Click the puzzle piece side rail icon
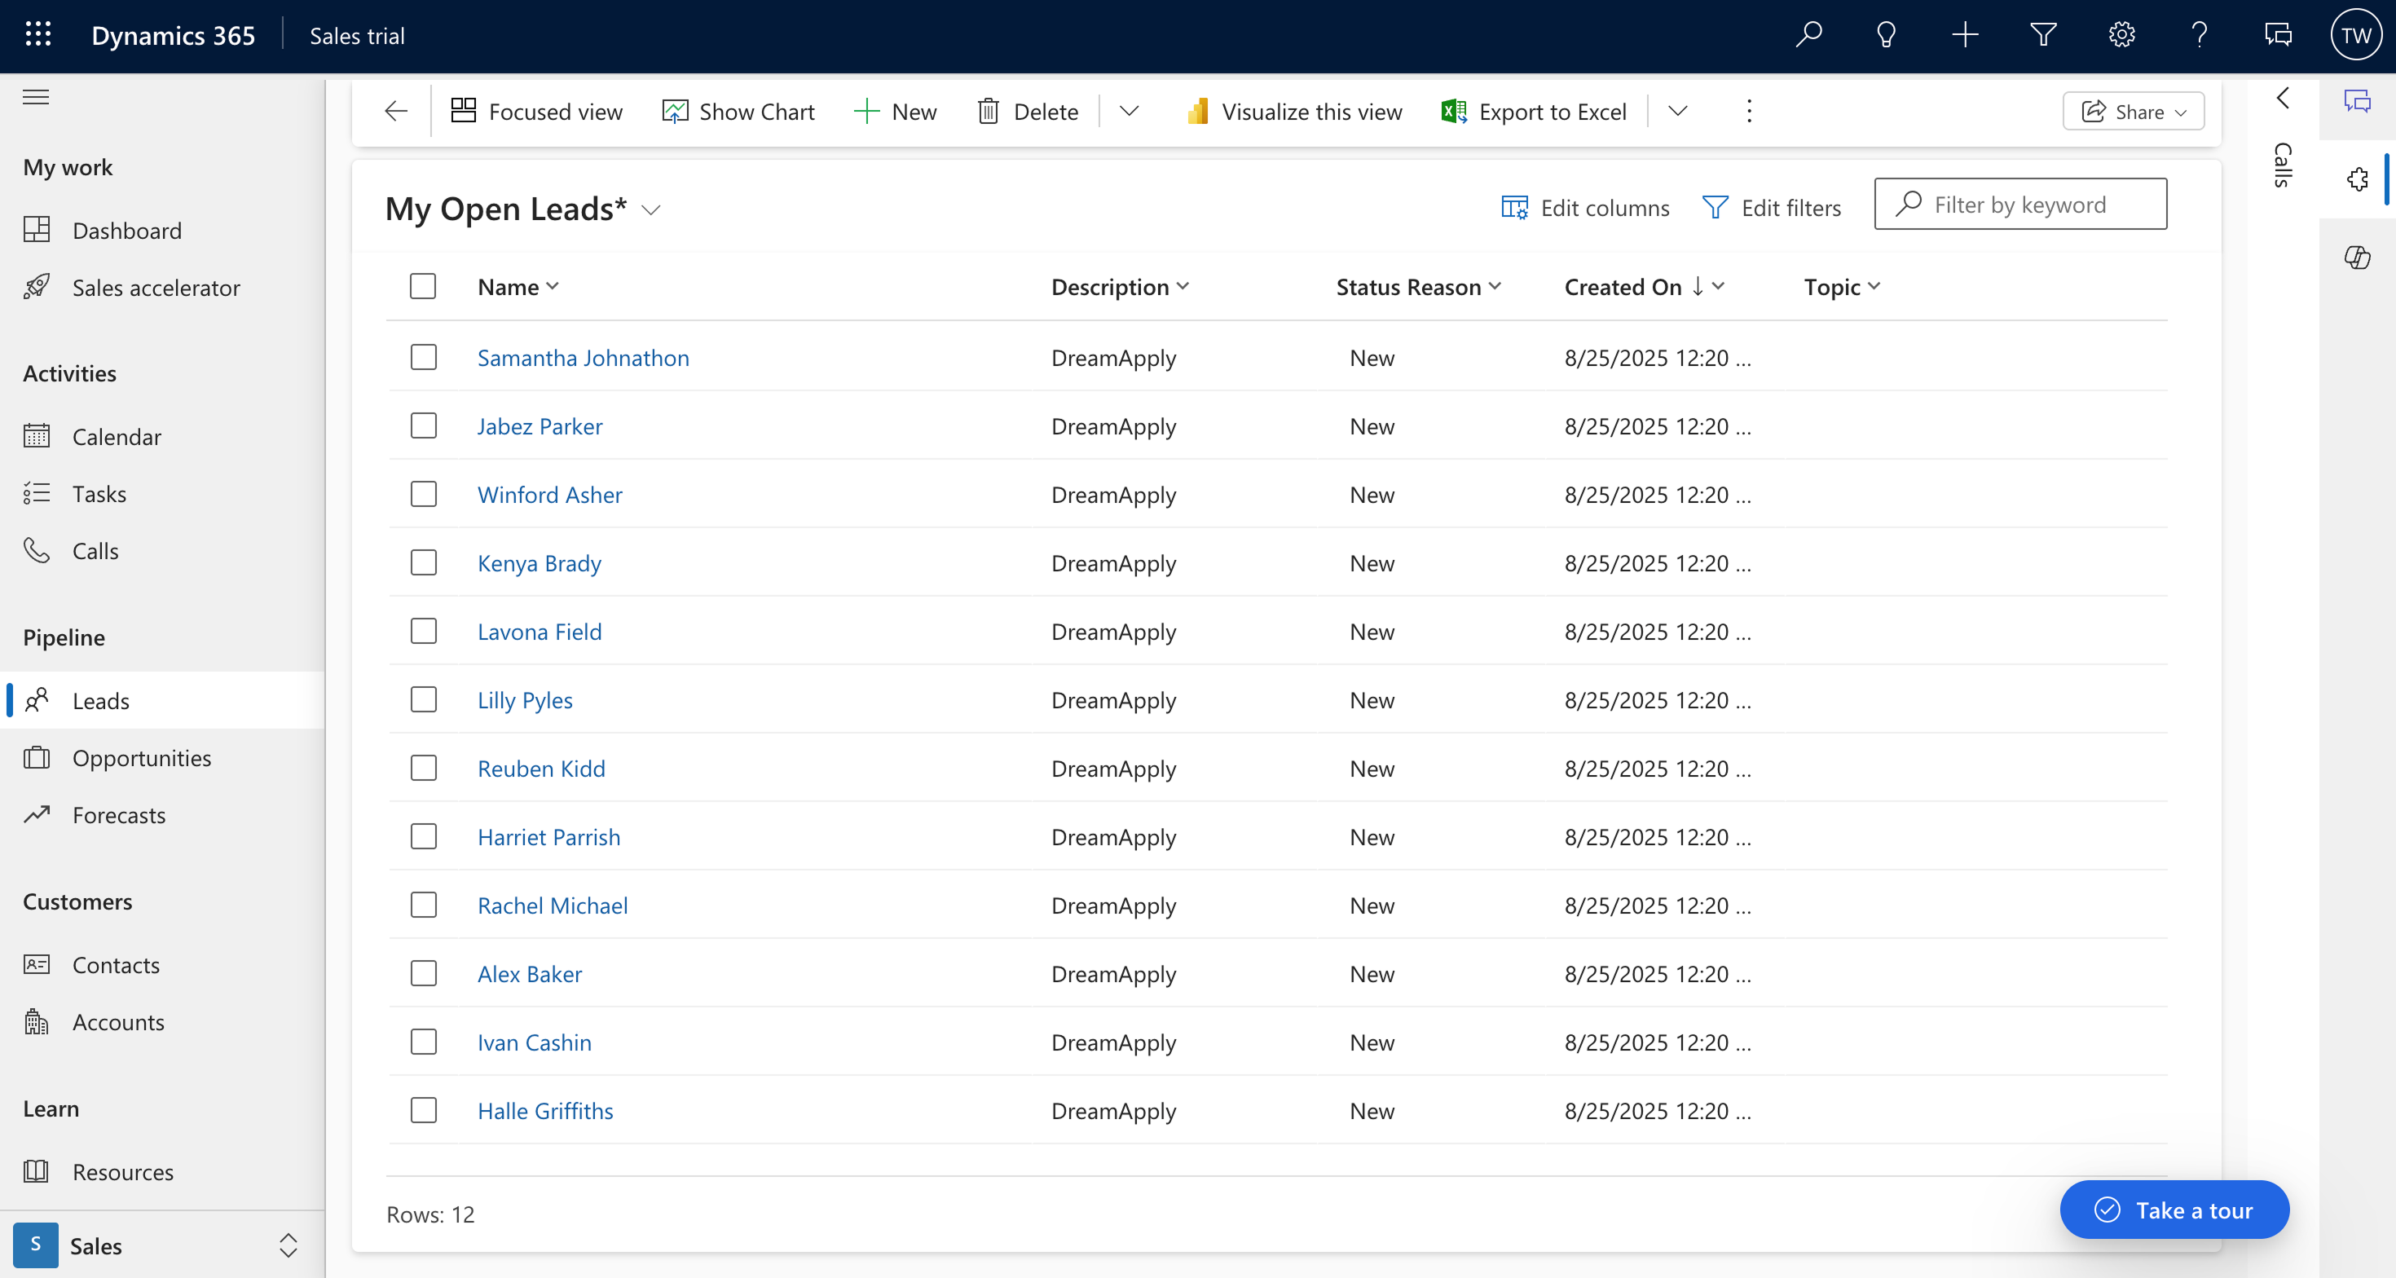Screen dimensions: 2396x1278 (x=2357, y=178)
